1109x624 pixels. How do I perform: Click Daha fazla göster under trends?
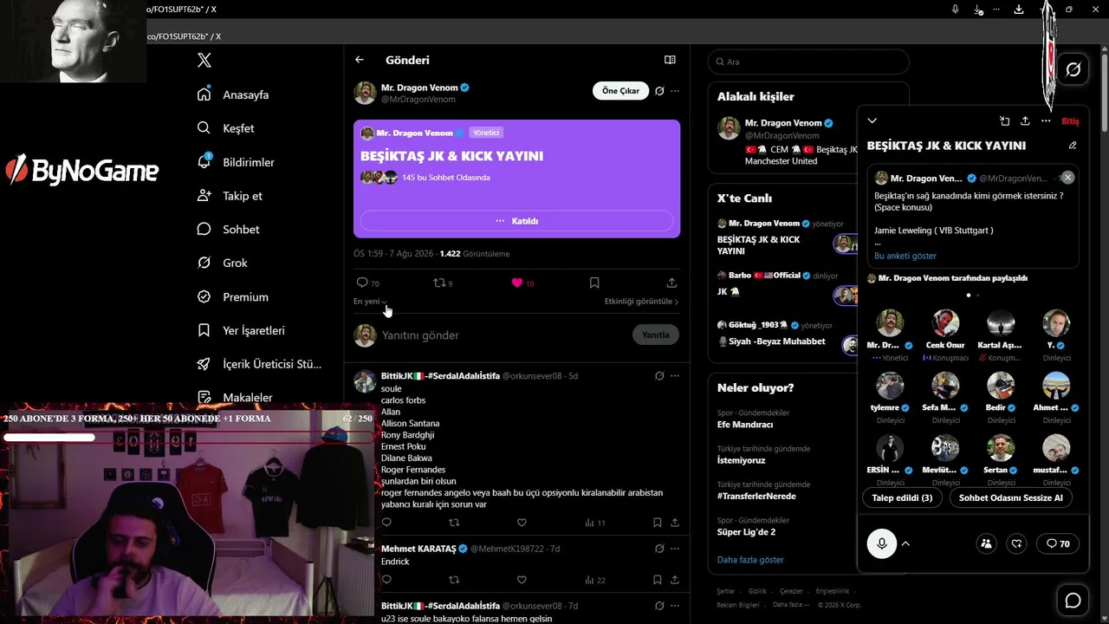(750, 560)
